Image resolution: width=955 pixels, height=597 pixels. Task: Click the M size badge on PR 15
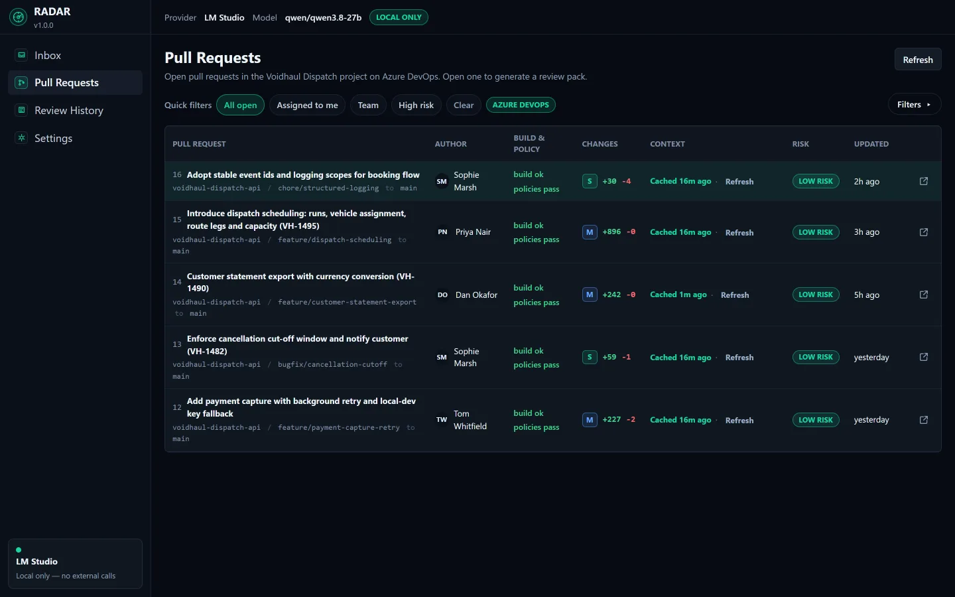[x=590, y=232]
